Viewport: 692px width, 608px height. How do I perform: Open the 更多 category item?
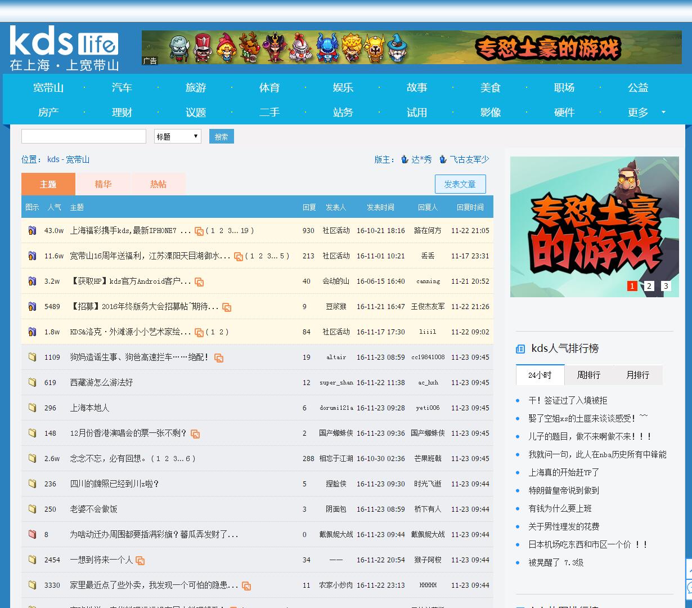point(638,112)
